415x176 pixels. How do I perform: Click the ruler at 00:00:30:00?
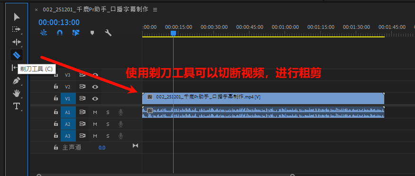coord(214,27)
